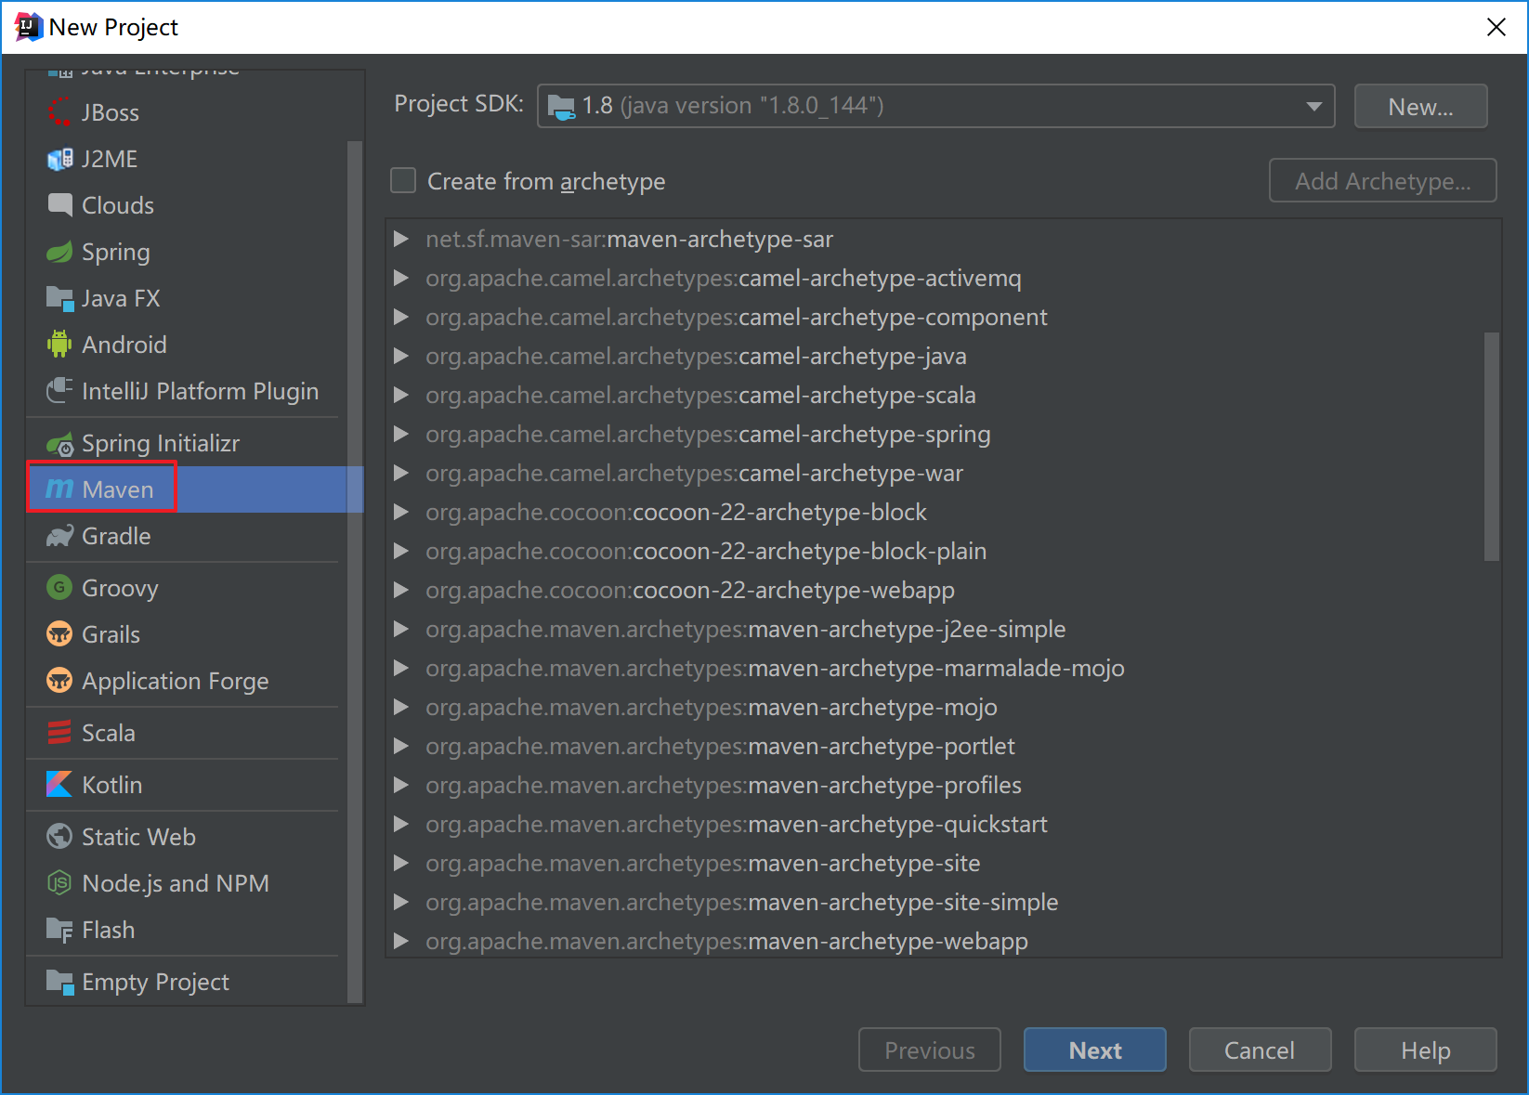
Task: Click the Static Web globe icon
Action: (59, 837)
